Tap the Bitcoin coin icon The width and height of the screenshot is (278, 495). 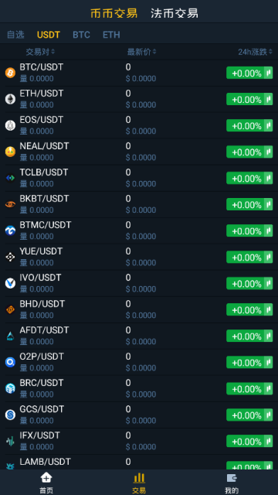(10, 73)
